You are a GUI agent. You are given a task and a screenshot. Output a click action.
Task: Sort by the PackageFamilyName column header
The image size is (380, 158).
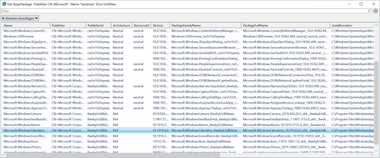tap(206, 25)
